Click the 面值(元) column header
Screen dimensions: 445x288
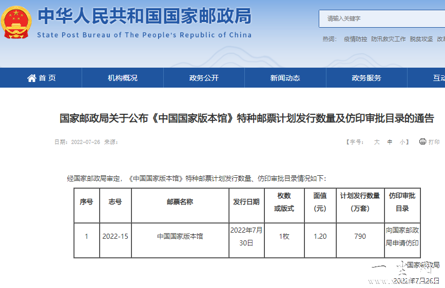coord(320,205)
